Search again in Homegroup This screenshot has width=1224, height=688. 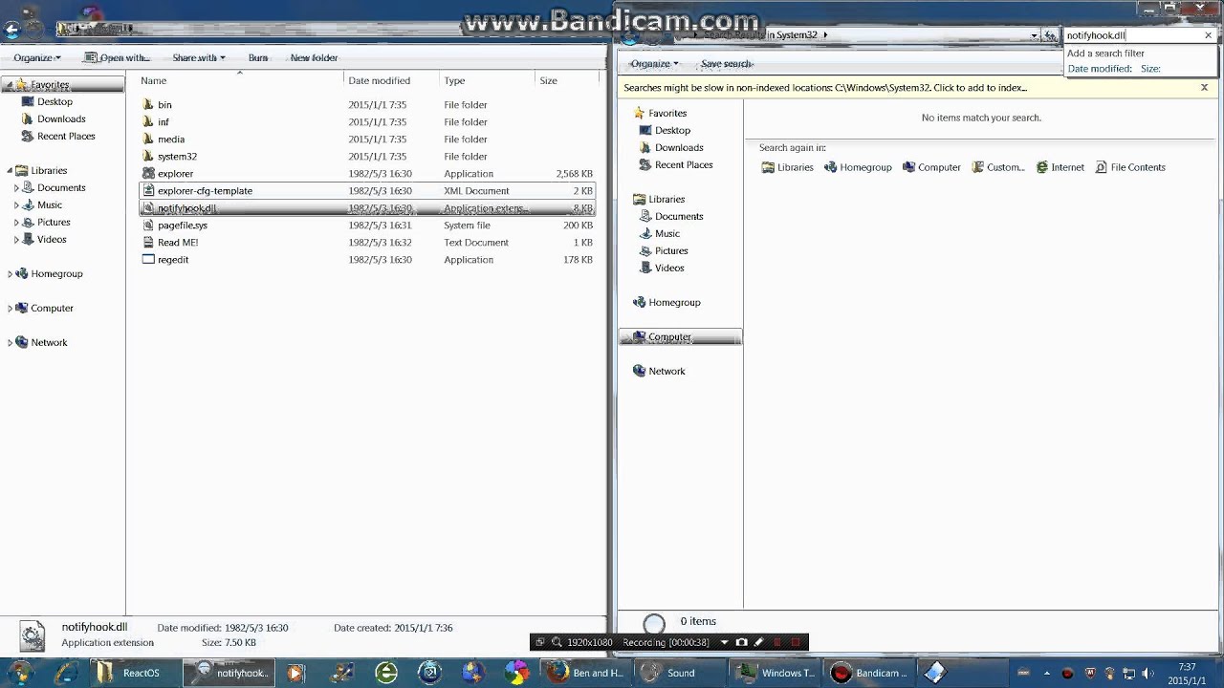coord(858,167)
